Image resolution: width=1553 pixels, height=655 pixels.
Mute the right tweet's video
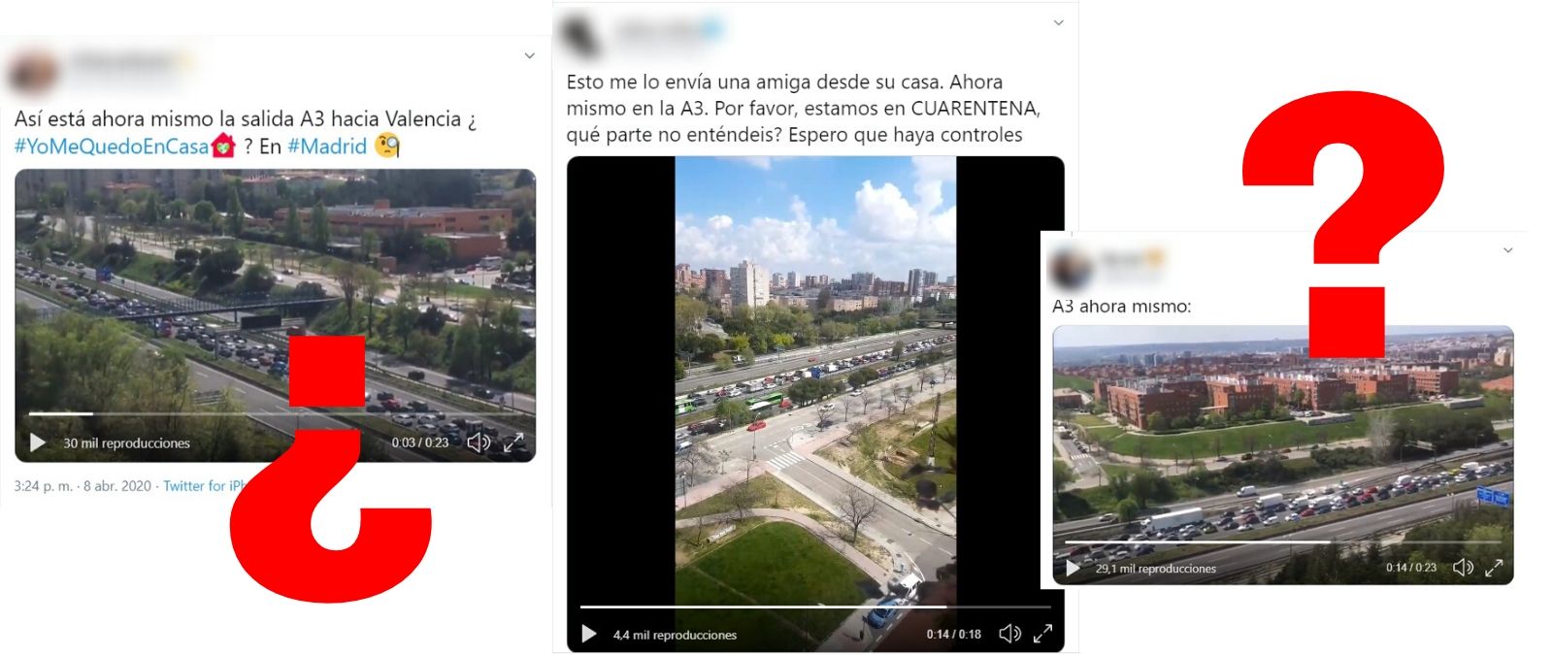point(1463,568)
